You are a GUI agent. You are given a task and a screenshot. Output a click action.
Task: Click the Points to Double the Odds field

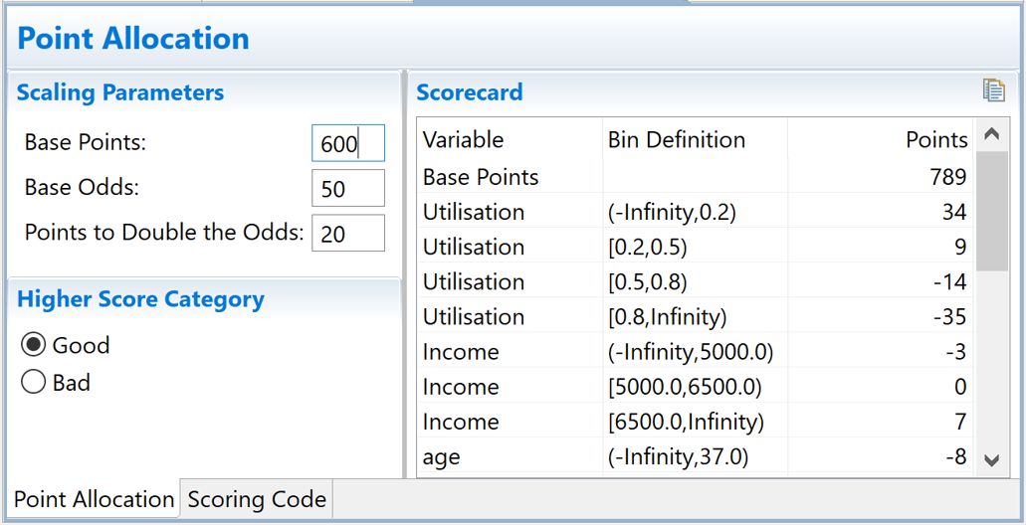348,234
